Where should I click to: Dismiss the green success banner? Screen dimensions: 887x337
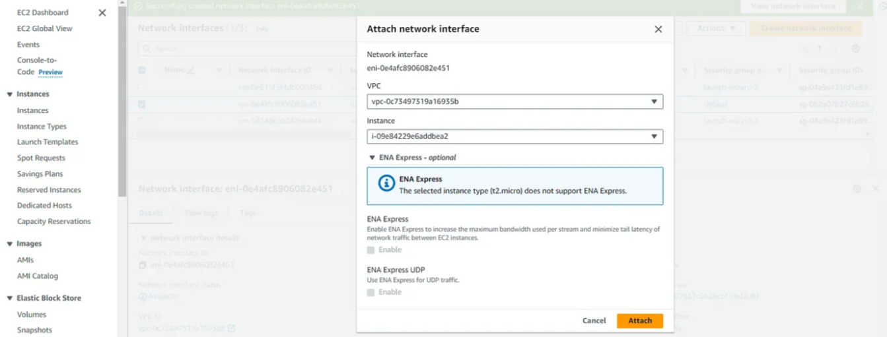[x=859, y=6]
